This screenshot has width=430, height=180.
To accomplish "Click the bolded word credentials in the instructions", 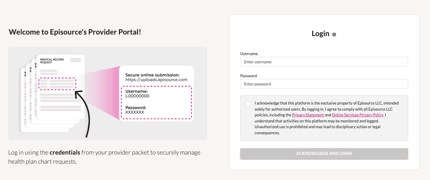I will [65, 152].
